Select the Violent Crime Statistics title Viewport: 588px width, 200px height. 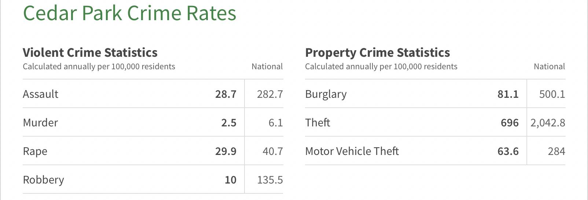tap(90, 52)
